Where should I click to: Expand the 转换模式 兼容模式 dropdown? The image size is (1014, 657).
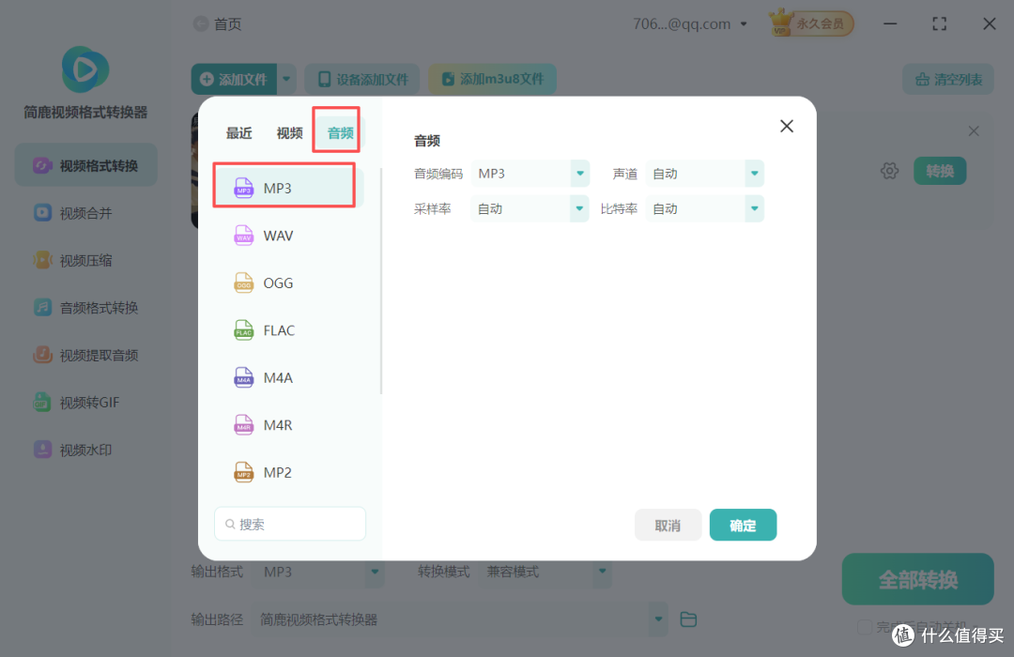(602, 572)
